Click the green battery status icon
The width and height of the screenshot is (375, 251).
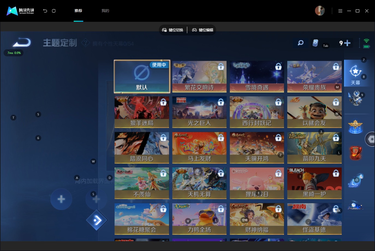(x=367, y=47)
